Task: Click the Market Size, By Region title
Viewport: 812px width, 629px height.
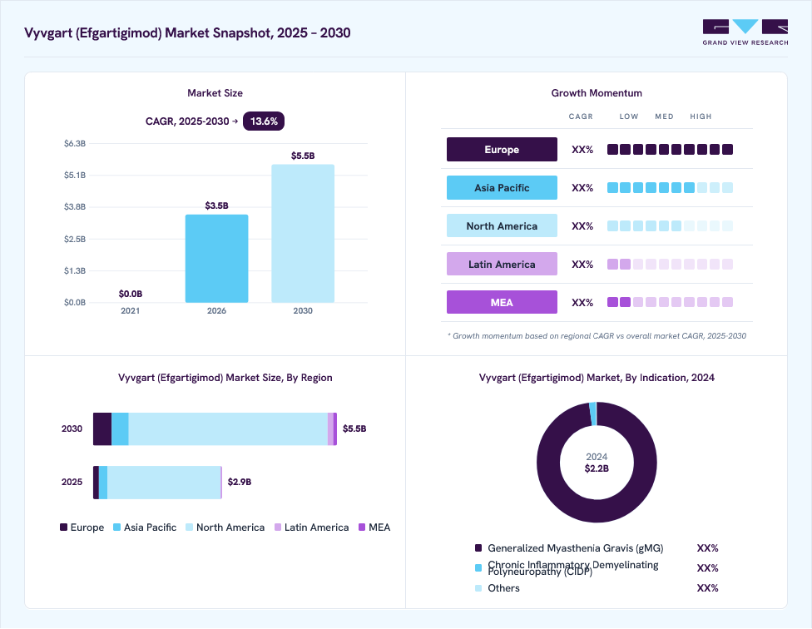Action: (x=225, y=378)
